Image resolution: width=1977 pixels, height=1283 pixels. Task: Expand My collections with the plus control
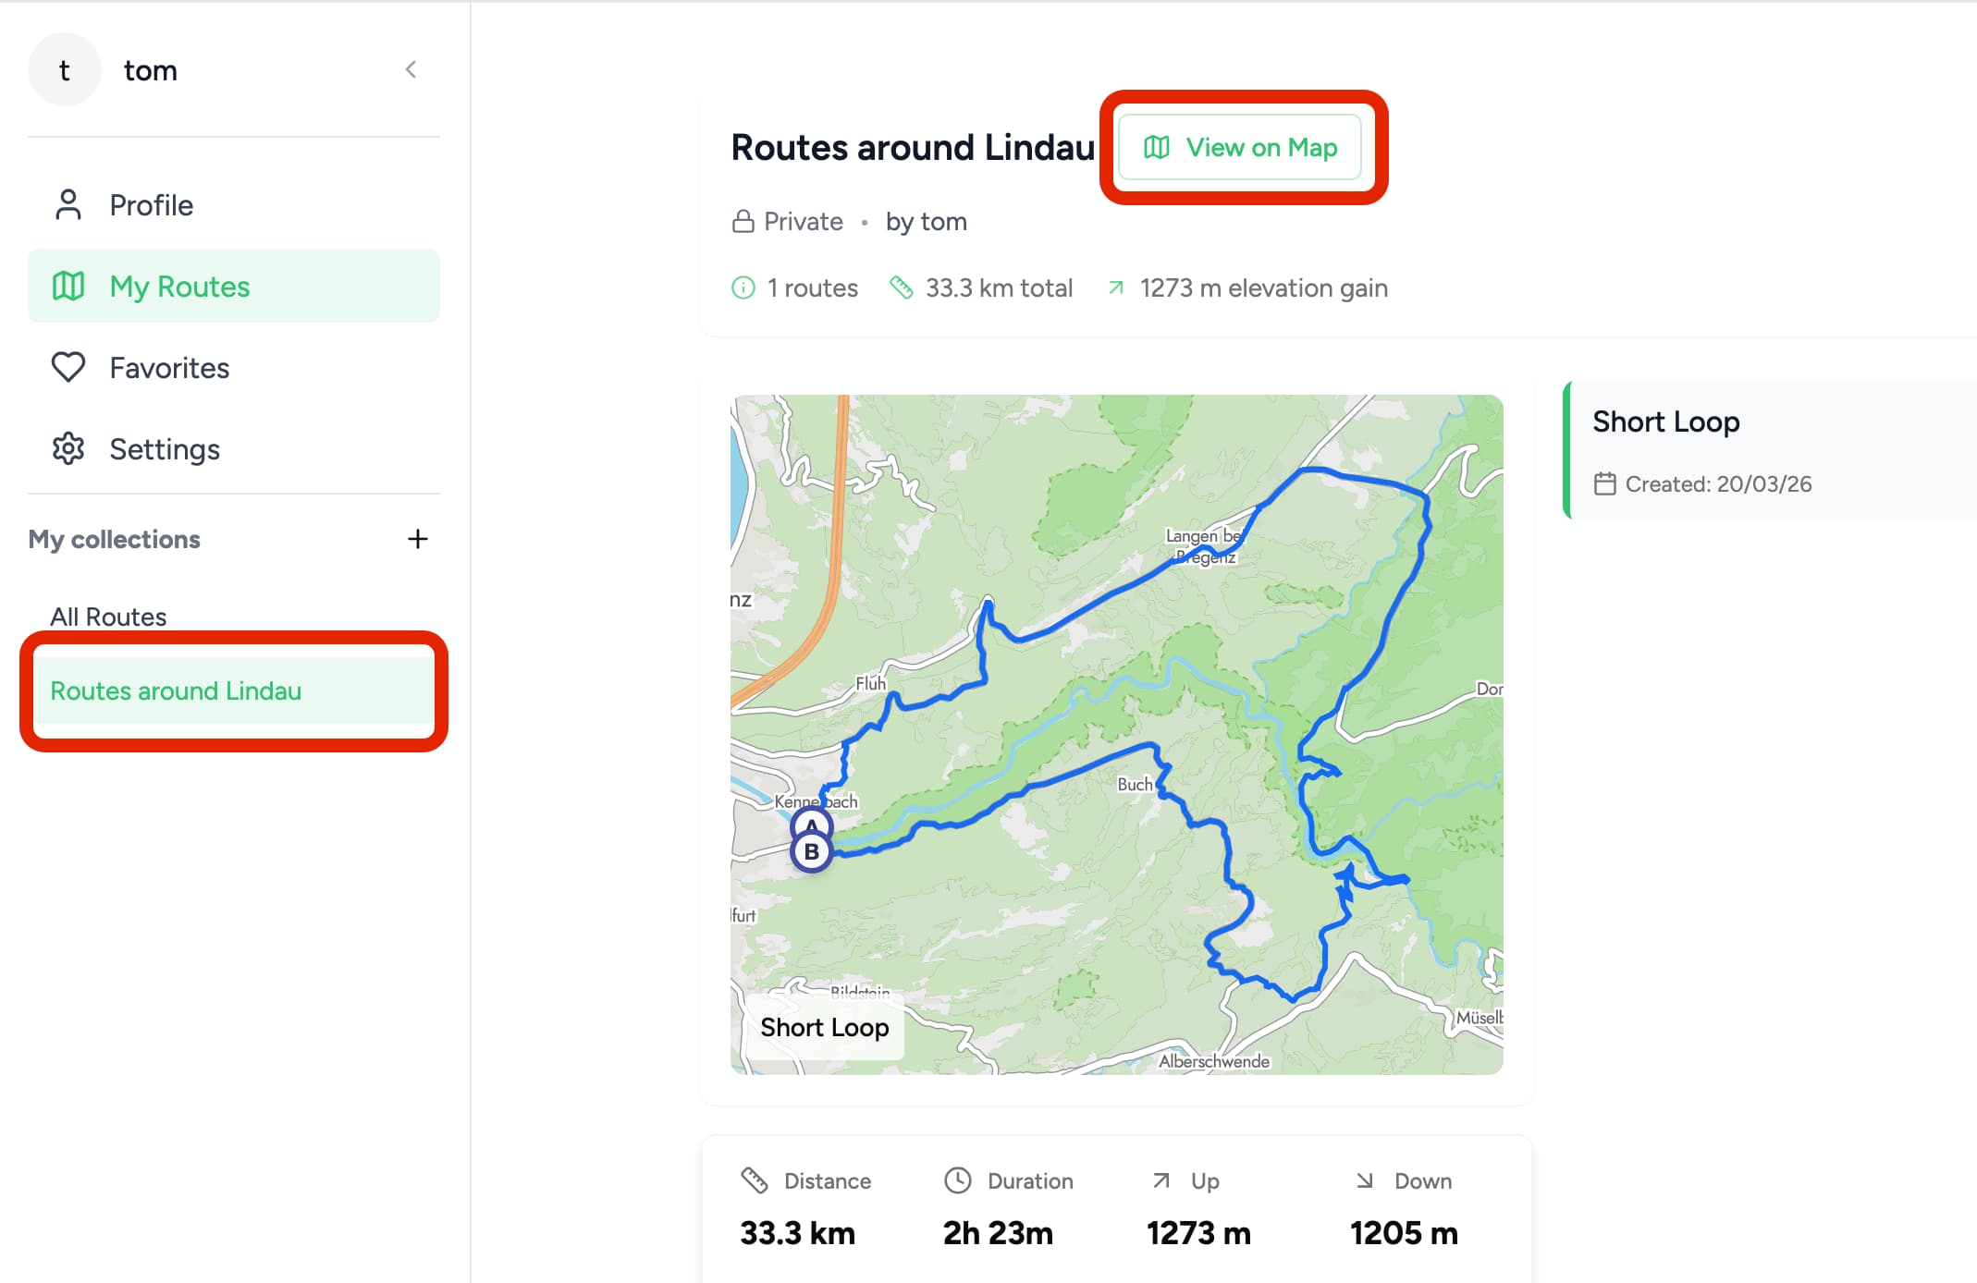[x=418, y=540]
